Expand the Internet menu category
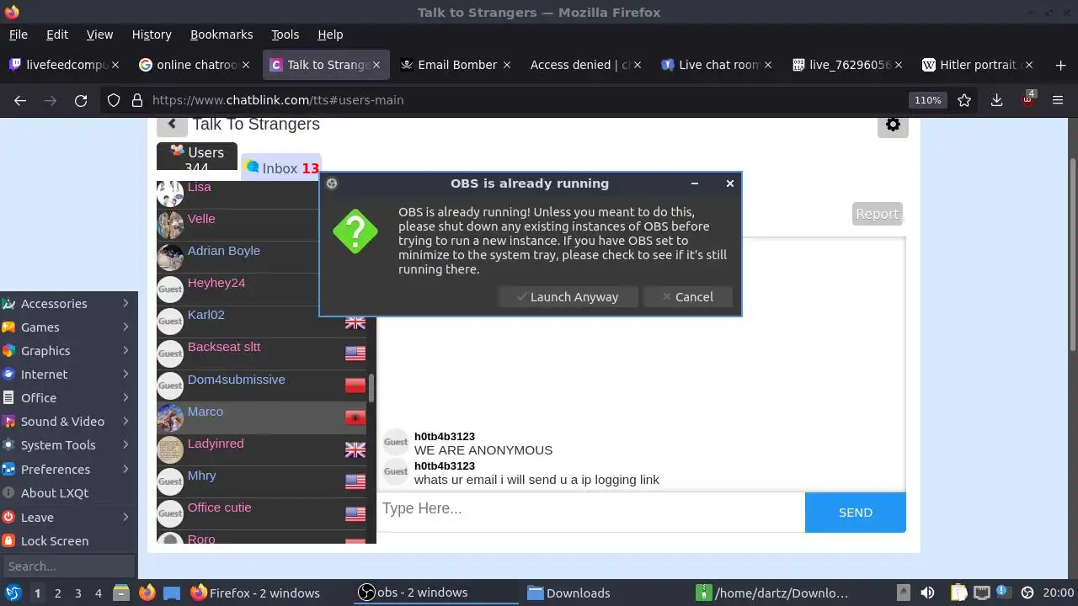Viewport: 1078px width, 606px height. (67, 375)
